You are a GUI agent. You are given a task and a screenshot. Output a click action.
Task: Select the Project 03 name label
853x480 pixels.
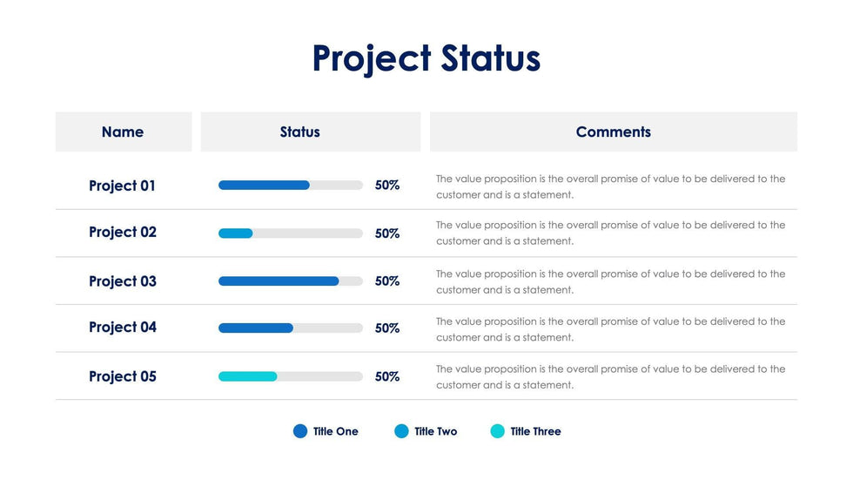pos(123,281)
